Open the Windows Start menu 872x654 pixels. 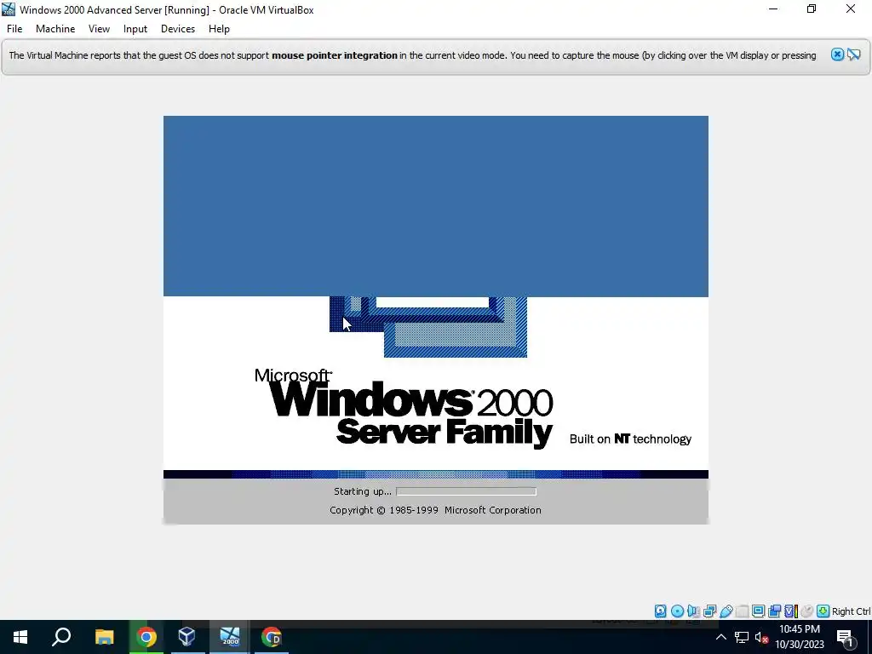(20, 637)
